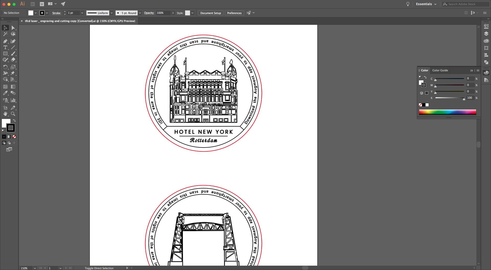Select the Rotate tool
Viewport: 491px width, 270px height.
click(x=5, y=67)
